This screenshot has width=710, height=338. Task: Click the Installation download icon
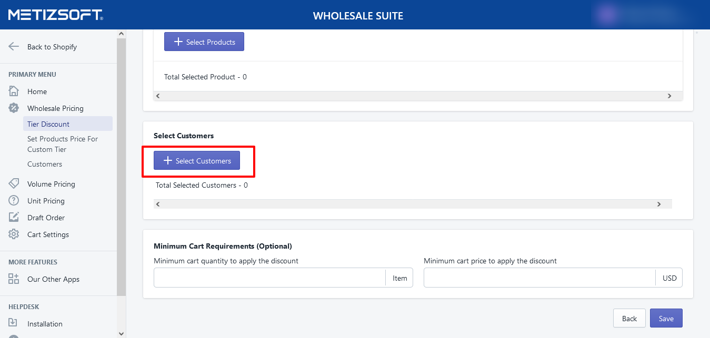point(14,324)
